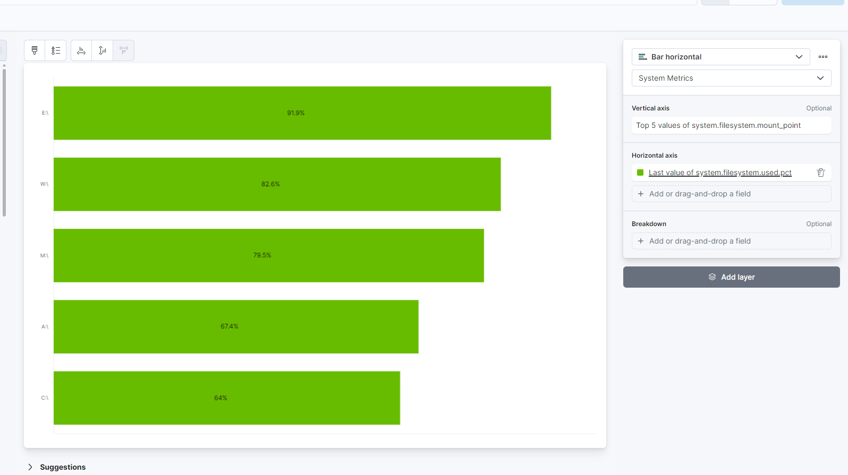The width and height of the screenshot is (848, 475).
Task: Expand the Suggestions section
Action: [x=57, y=467]
